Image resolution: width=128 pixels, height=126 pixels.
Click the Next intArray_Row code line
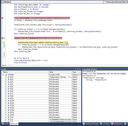[22, 52]
